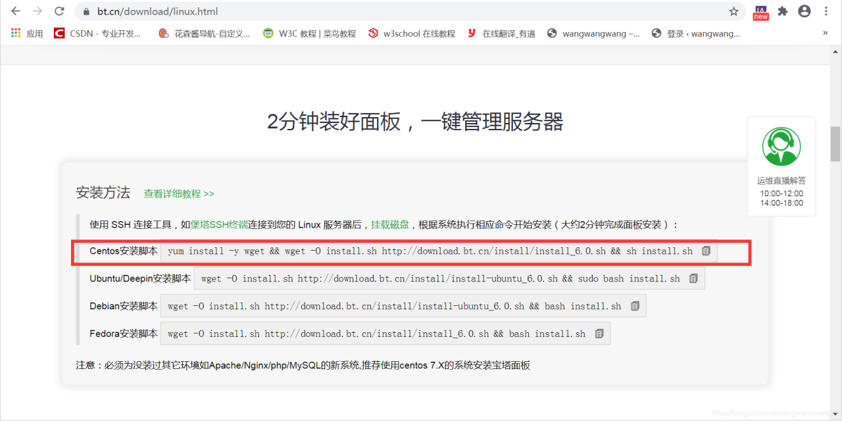Image resolution: width=842 pixels, height=421 pixels.
Task: Open the 查看详细教程 link
Action: click(x=179, y=194)
